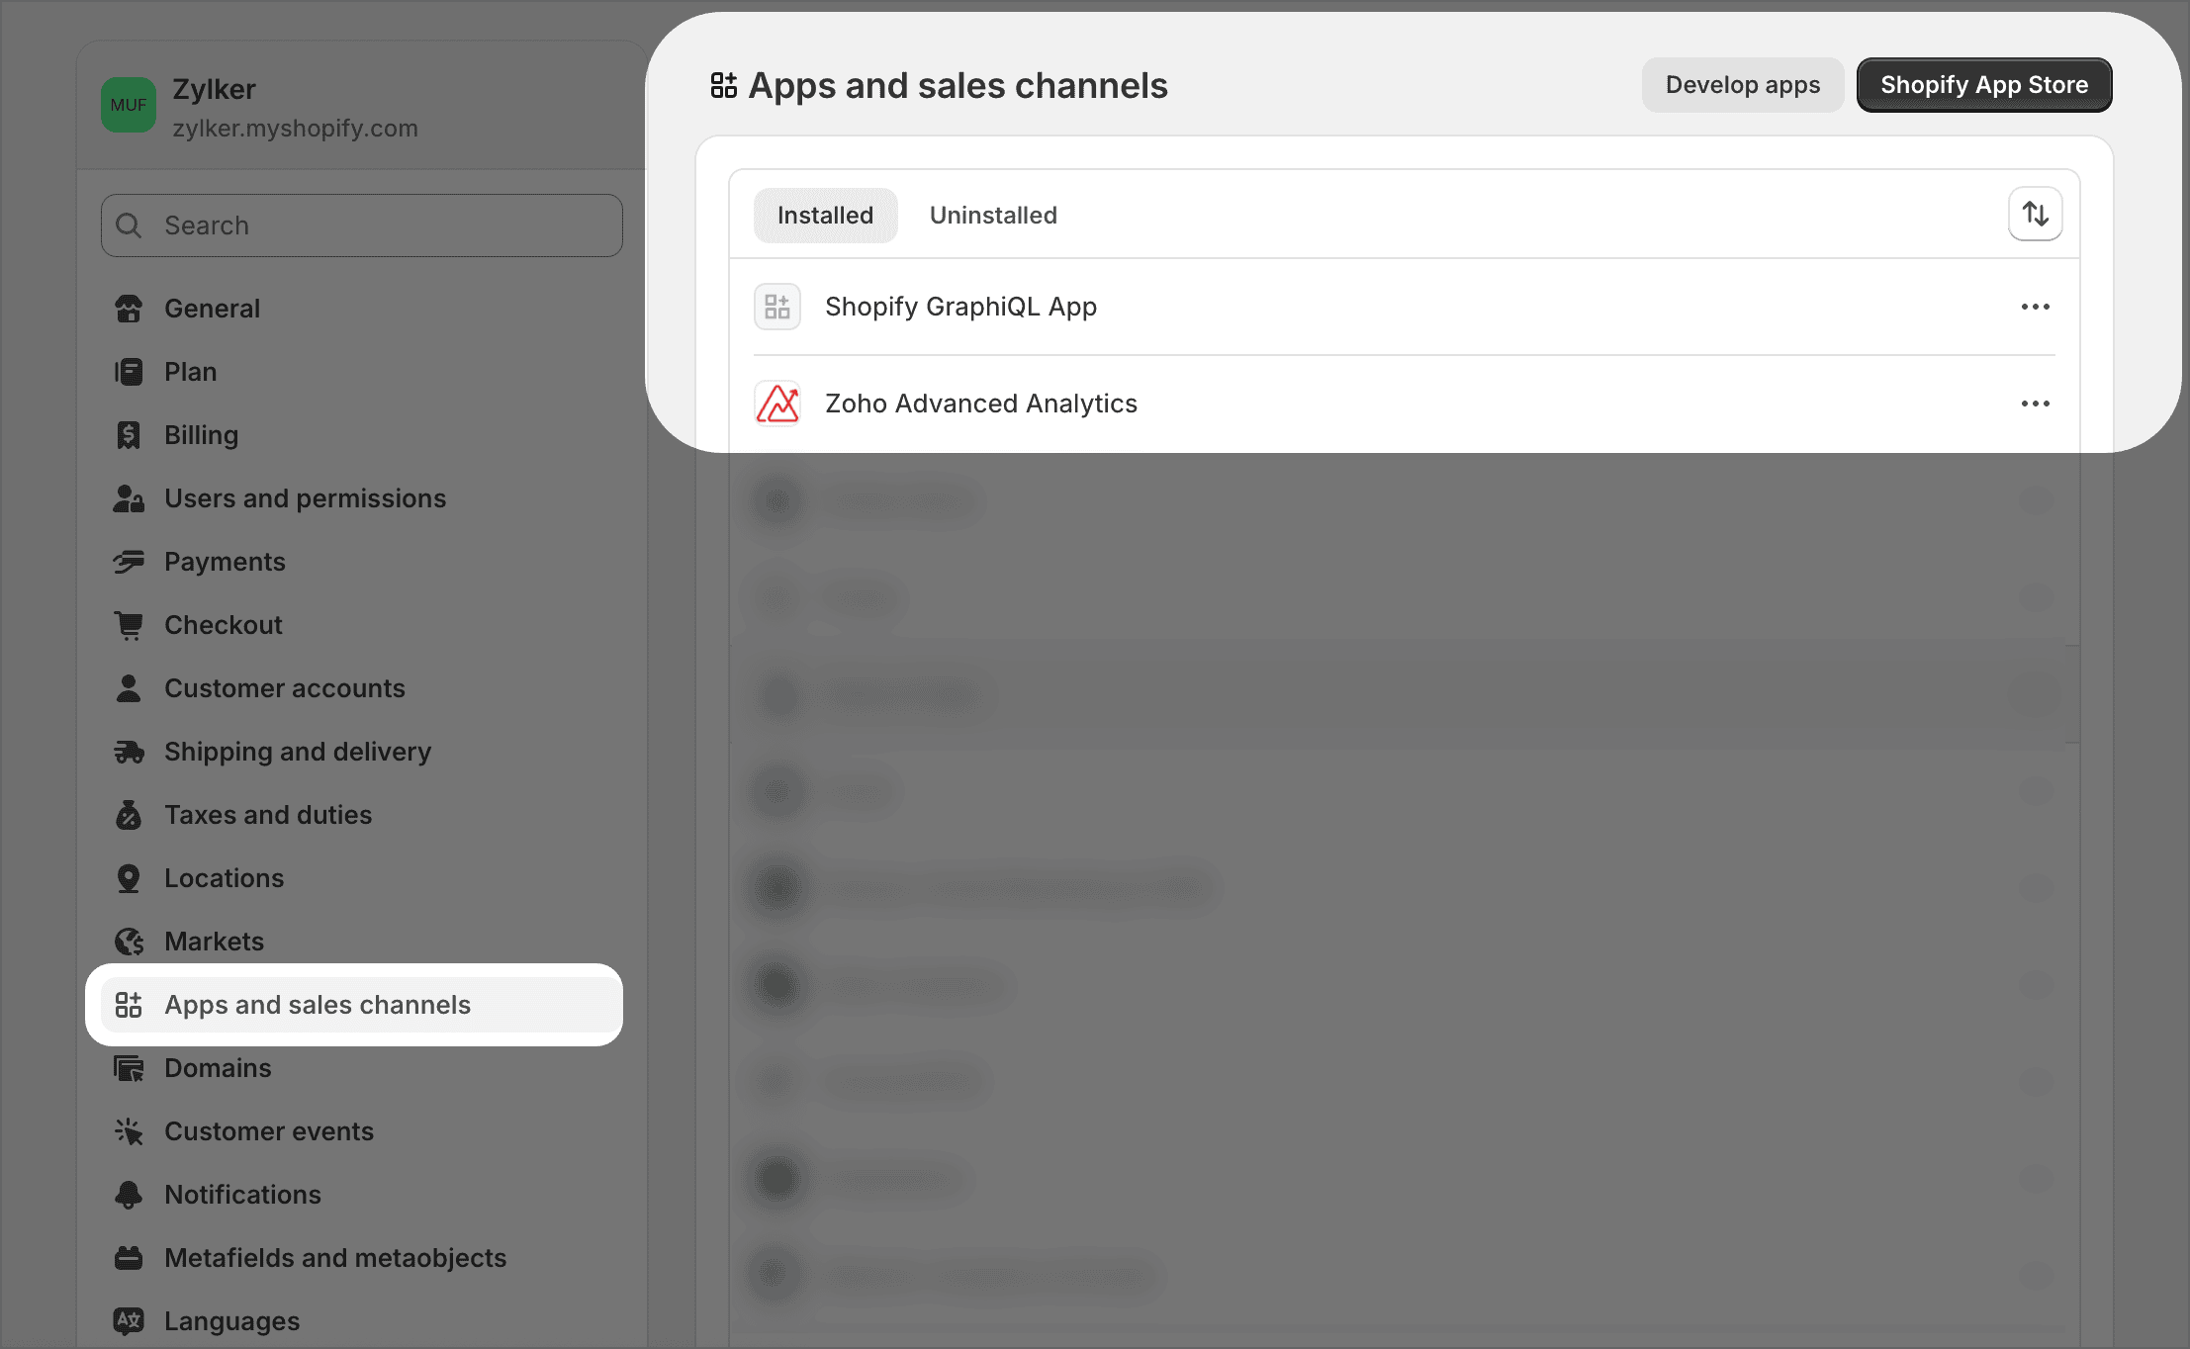Click the Locations pin icon
Image resolution: width=2190 pixels, height=1349 pixels.
[129, 878]
